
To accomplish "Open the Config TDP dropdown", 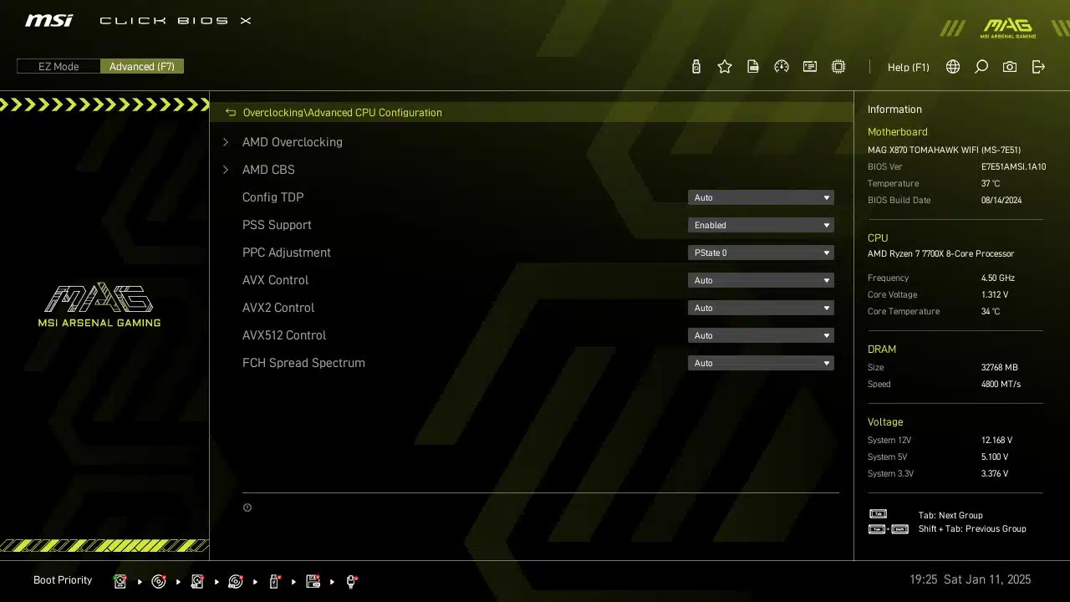I will 761,197.
